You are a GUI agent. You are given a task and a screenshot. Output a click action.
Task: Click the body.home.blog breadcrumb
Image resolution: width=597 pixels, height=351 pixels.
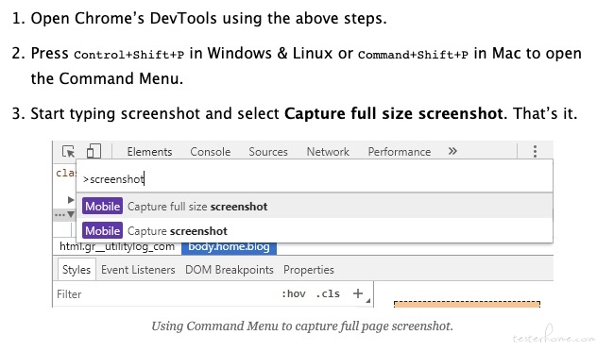click(x=229, y=247)
